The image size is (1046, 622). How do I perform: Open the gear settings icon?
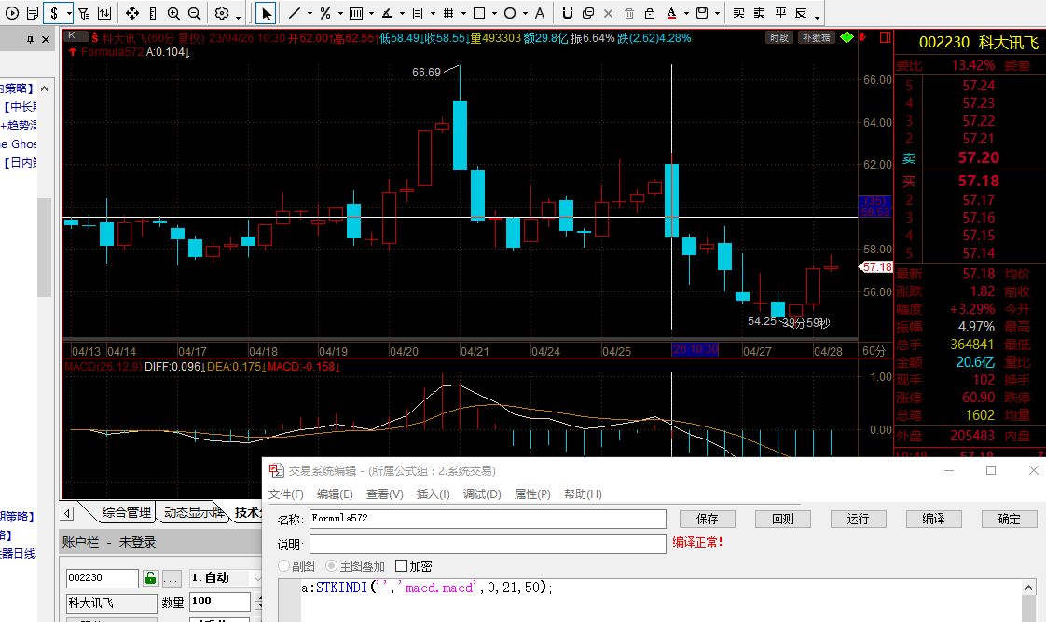222,13
